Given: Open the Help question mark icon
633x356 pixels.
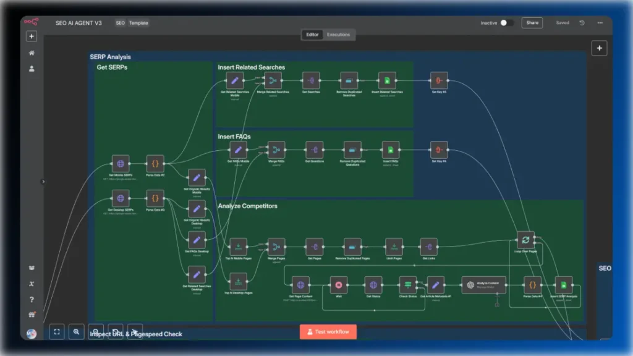Looking at the screenshot, I should pos(32,300).
